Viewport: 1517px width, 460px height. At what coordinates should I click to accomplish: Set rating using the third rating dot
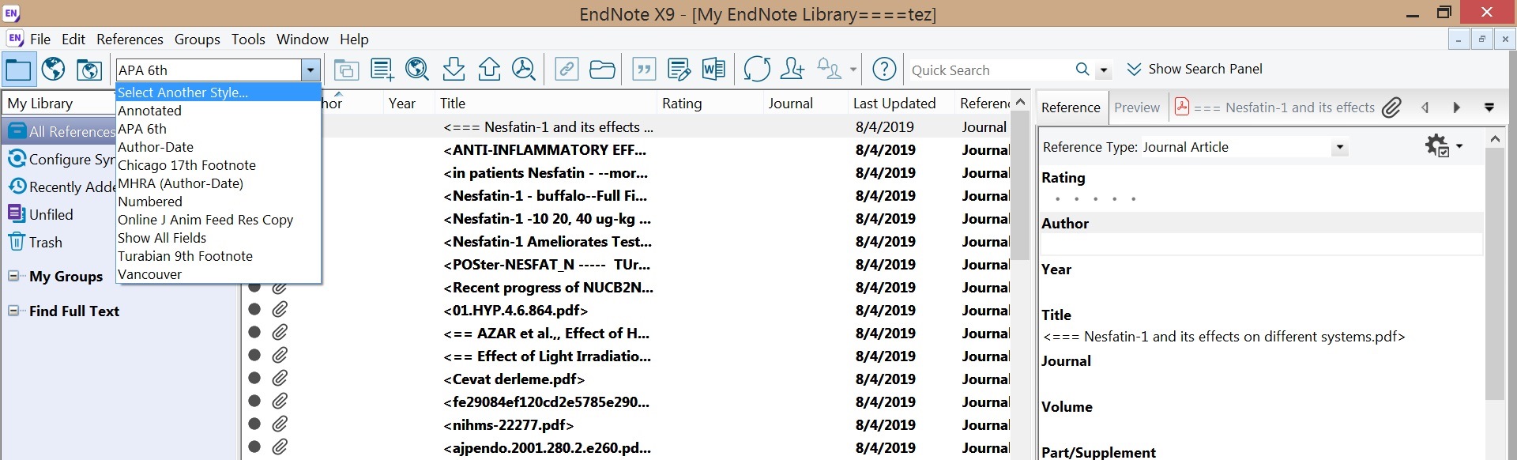click(x=1096, y=199)
